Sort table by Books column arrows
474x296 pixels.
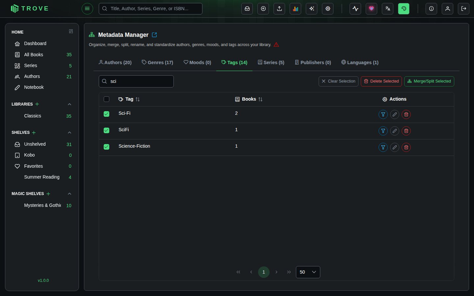coord(260,99)
